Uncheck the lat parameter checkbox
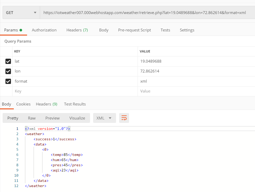Image resolution: width=255 pixels, height=192 pixels. (8, 61)
